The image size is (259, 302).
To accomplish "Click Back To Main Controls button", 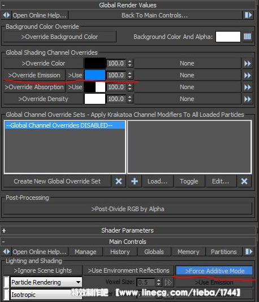I will pos(155,15).
